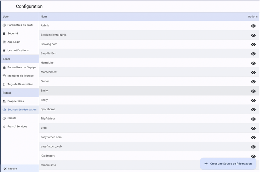
Task: Click the team icon beside Membres de l'équipe
Action: [4, 76]
